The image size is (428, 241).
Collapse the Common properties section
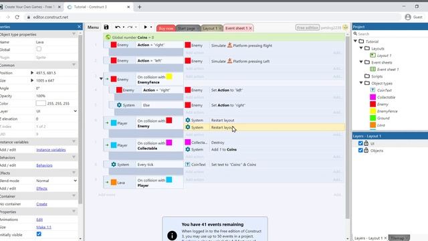[74, 65]
